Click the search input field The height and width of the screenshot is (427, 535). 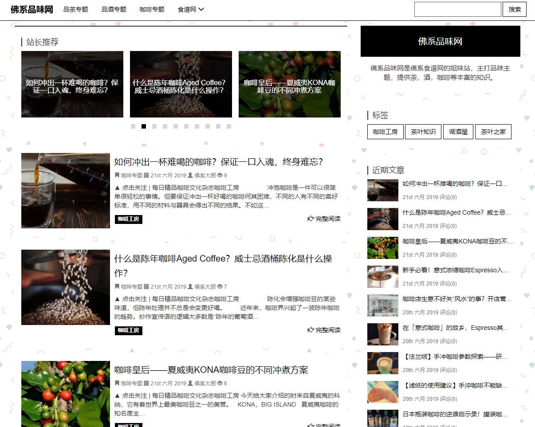(457, 9)
